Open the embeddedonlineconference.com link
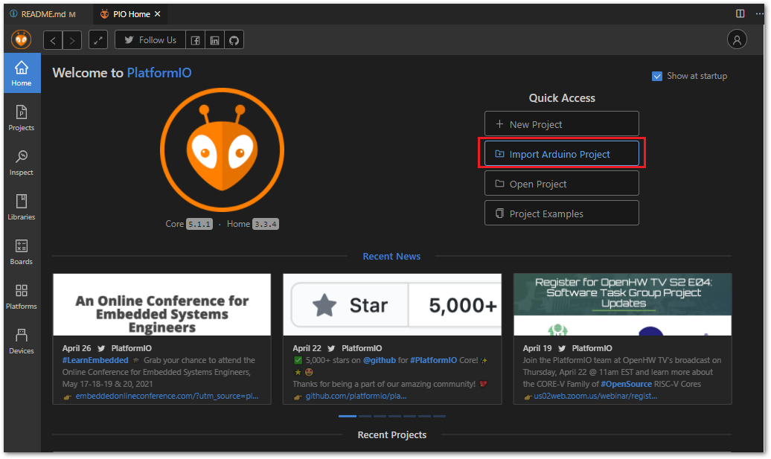The image size is (771, 459). click(x=167, y=396)
